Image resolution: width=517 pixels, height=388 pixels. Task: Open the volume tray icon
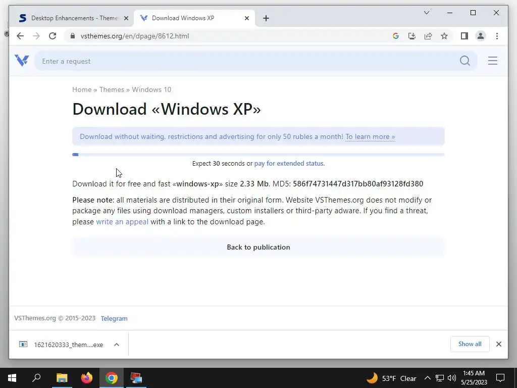pos(452,378)
